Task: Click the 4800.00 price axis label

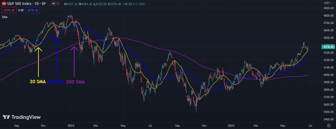Action: [x=328, y=16]
